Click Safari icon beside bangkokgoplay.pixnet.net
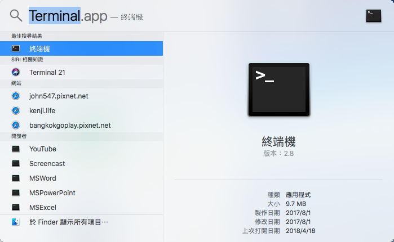Image resolution: width=394 pixels, height=242 pixels. pos(16,125)
